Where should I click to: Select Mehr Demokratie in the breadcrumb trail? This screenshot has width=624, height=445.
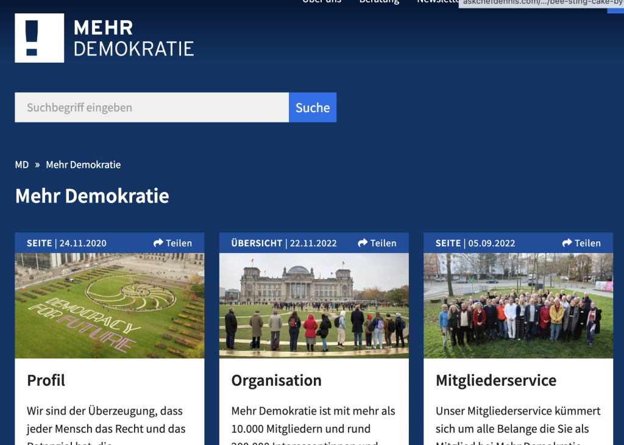pos(83,165)
